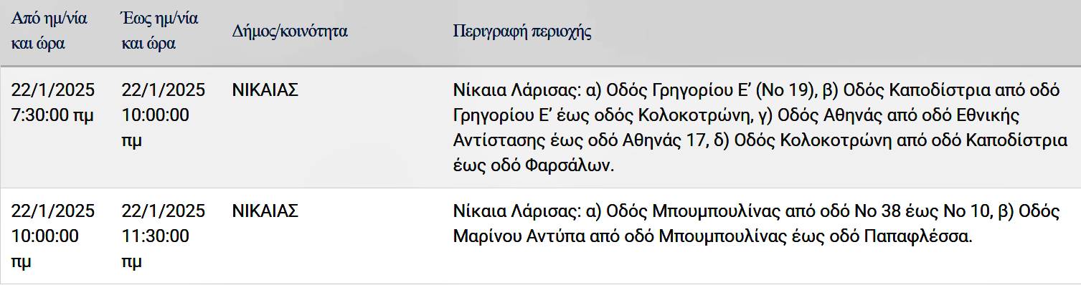
Task: Click the text 'Οδός Καποδίστρια από οδό'
Action: pos(952,90)
